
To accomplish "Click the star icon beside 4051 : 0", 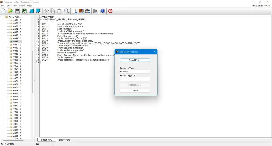I will pyautogui.click(x=11, y=20).
